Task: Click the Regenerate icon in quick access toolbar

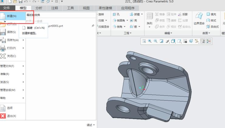Action: point(43,2)
